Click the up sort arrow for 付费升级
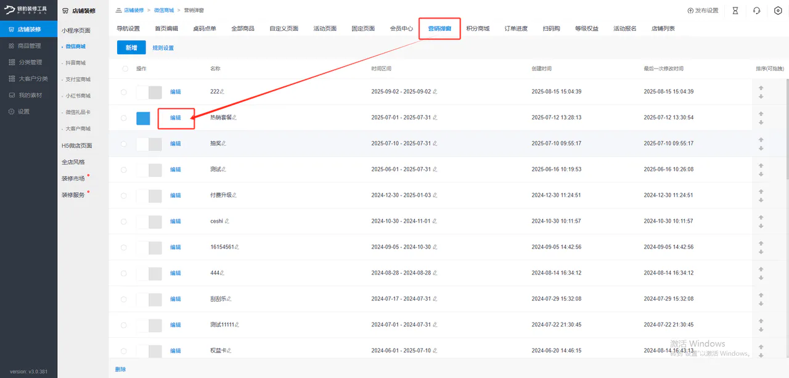 pos(761,192)
